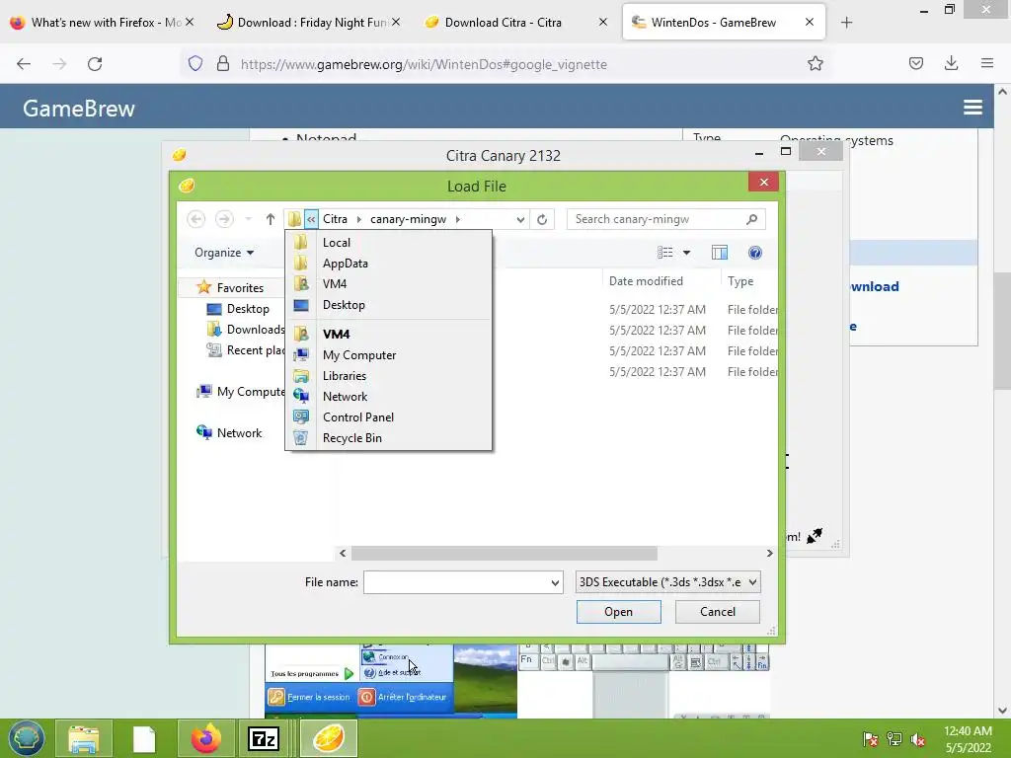The width and height of the screenshot is (1011, 758).
Task: Open the Start menu orb
Action: (x=26, y=738)
